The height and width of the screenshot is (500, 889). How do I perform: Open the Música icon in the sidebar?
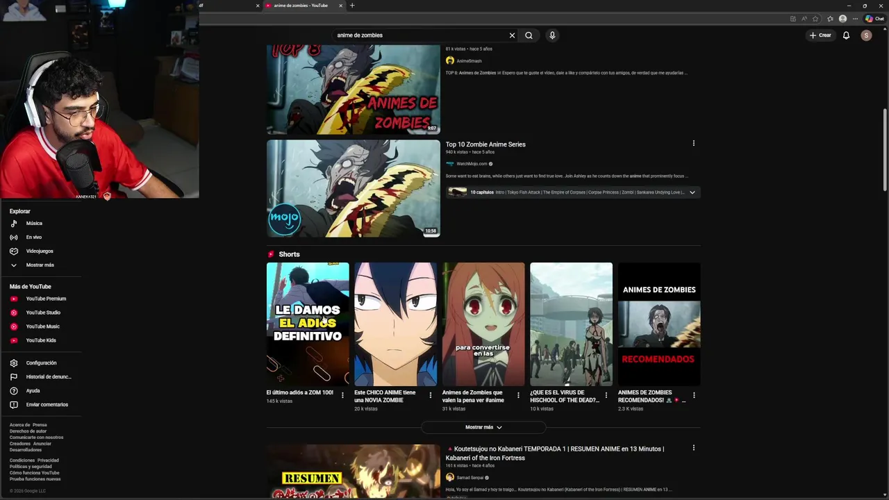point(14,224)
